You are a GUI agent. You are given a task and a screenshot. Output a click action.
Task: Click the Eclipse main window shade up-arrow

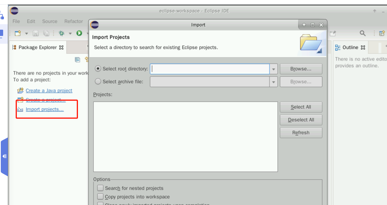[374, 11]
